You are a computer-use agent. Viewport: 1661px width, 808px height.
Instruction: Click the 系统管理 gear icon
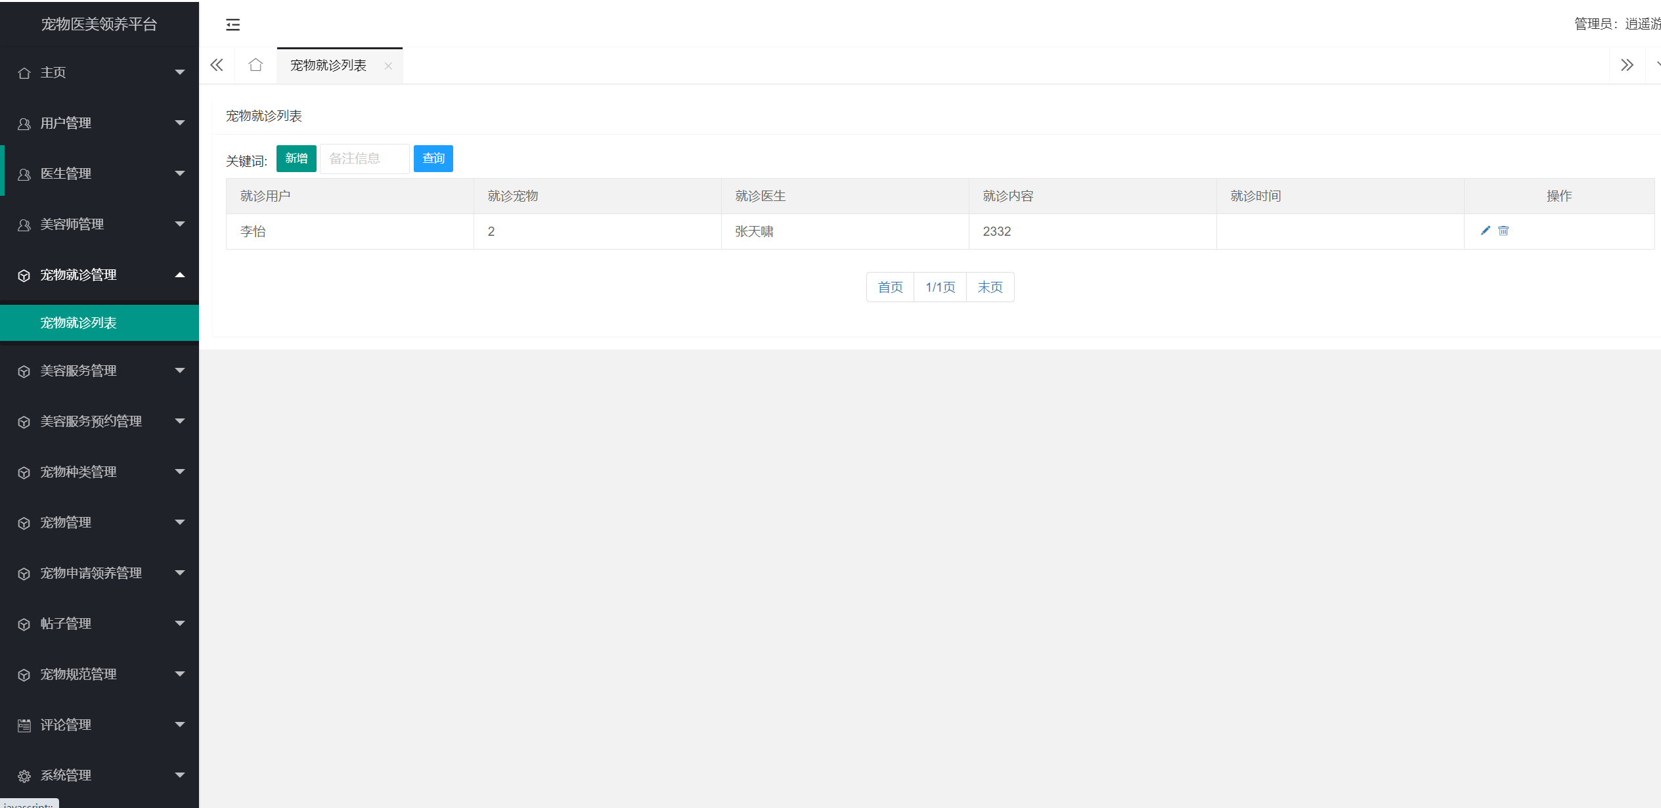pos(24,776)
